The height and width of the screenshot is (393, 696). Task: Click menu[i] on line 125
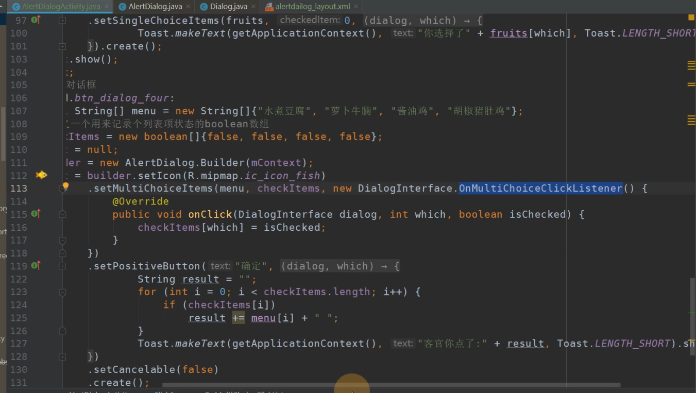[273, 318]
